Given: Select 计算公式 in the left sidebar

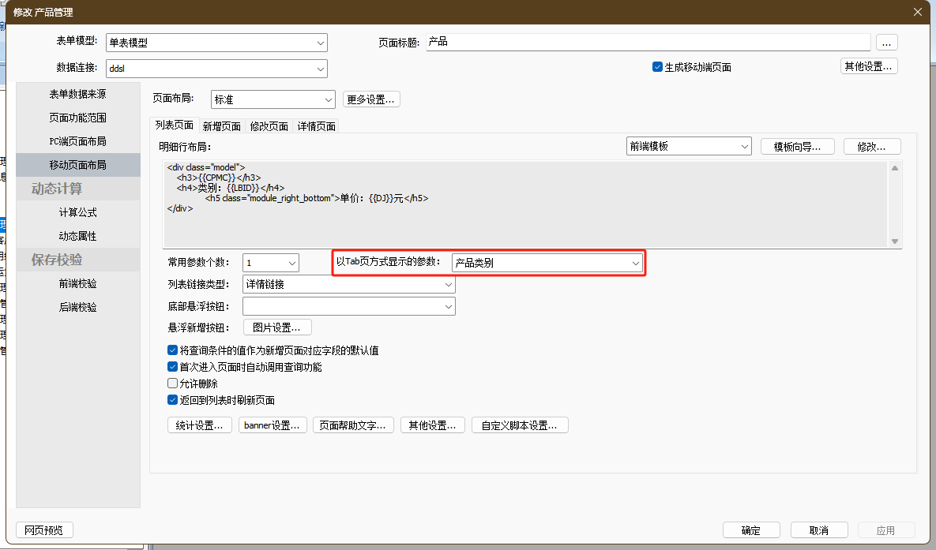Looking at the screenshot, I should [77, 212].
